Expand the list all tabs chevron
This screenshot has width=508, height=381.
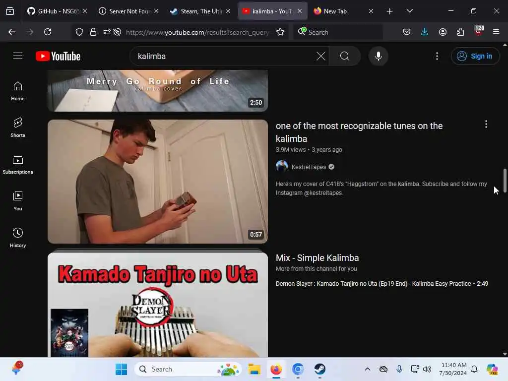click(409, 11)
